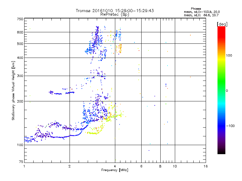Viewport: 242px width, 181px height.
Task: Click the x-axis tick label '16'
Action: (206, 166)
